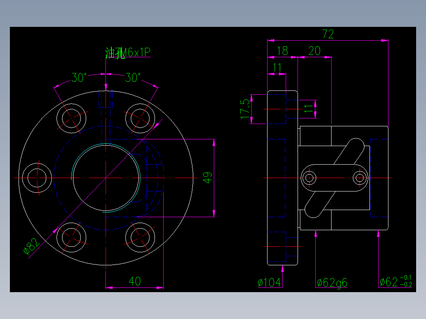The image size is (426, 319).
Task: Select the ø104 diameter label
Action: click(x=269, y=283)
